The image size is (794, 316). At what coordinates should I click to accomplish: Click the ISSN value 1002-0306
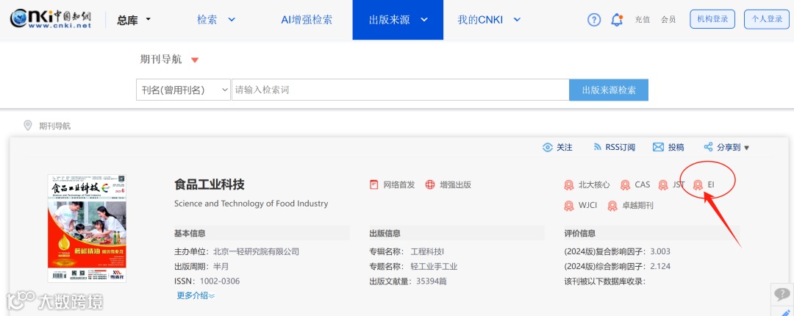click(220, 281)
